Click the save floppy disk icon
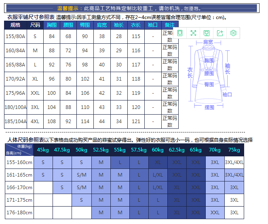This screenshot has height=224, width=268. (x=207, y=33)
